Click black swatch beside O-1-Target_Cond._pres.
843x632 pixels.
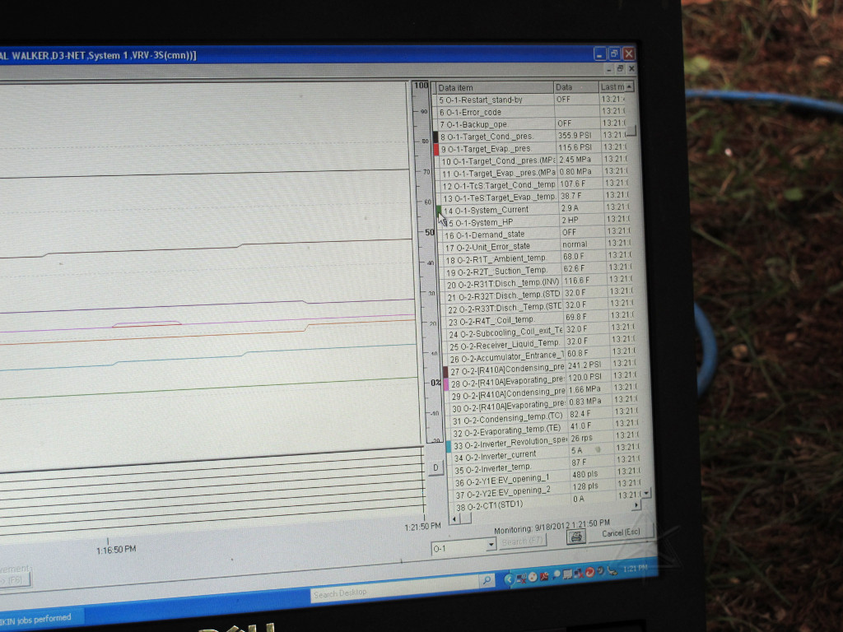click(x=435, y=137)
